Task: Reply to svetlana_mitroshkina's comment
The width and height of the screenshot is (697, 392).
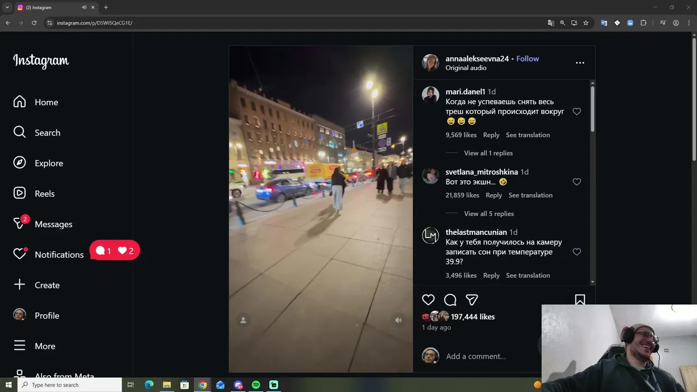Action: (x=494, y=195)
